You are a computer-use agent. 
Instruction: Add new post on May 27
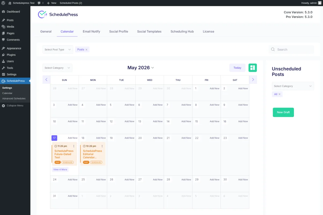point(158,179)
